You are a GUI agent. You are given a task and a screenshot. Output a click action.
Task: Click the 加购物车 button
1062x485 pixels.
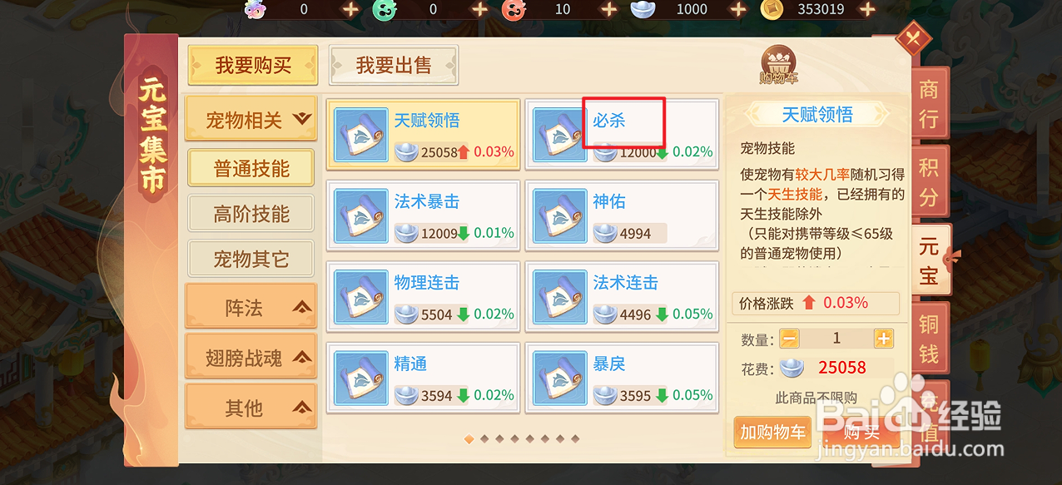pyautogui.click(x=772, y=432)
